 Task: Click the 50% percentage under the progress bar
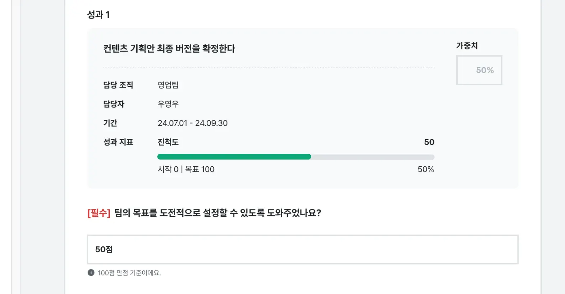[426, 169]
